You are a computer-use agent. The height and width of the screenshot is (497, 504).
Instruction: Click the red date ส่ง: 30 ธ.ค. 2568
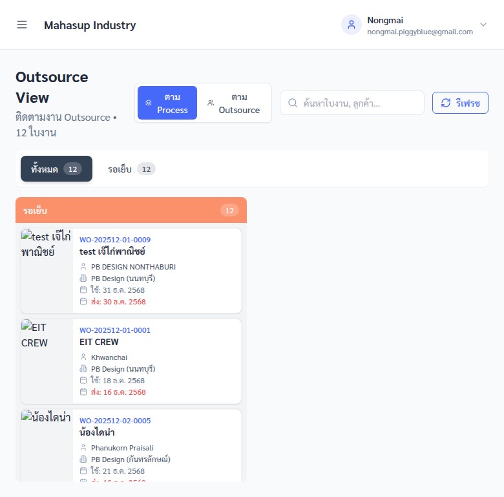(x=118, y=302)
